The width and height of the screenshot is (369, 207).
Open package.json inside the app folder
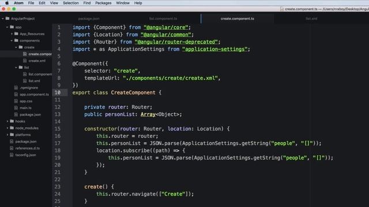pyautogui.click(x=30, y=114)
